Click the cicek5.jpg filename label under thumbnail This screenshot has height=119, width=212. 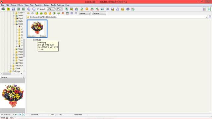[37, 40]
